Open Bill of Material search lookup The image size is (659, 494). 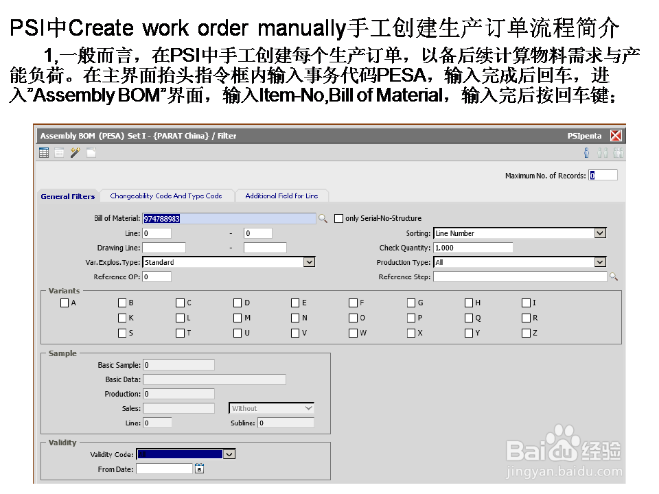pyautogui.click(x=323, y=218)
